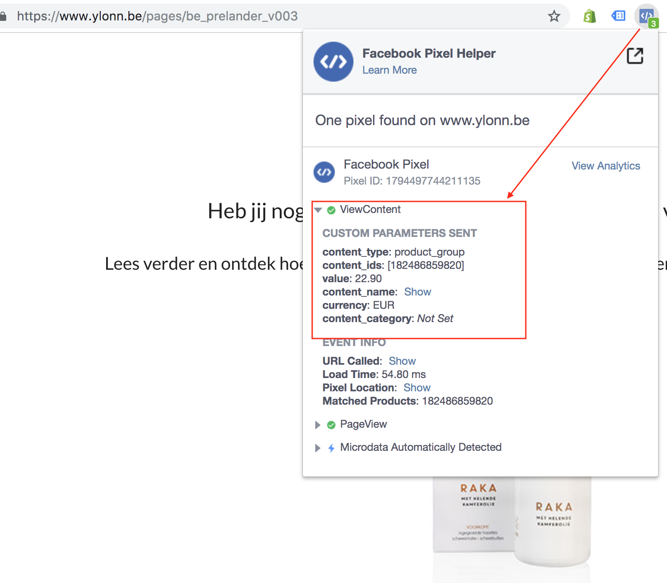Click the external link icon in popup header
The image size is (667, 583).
[635, 56]
